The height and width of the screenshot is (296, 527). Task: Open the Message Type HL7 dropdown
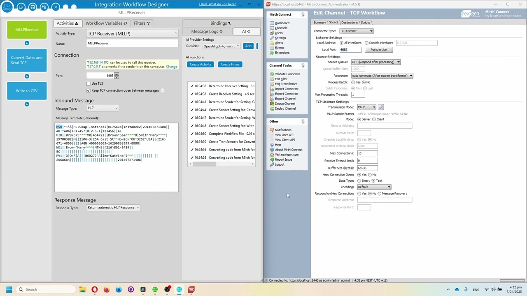pos(103,108)
